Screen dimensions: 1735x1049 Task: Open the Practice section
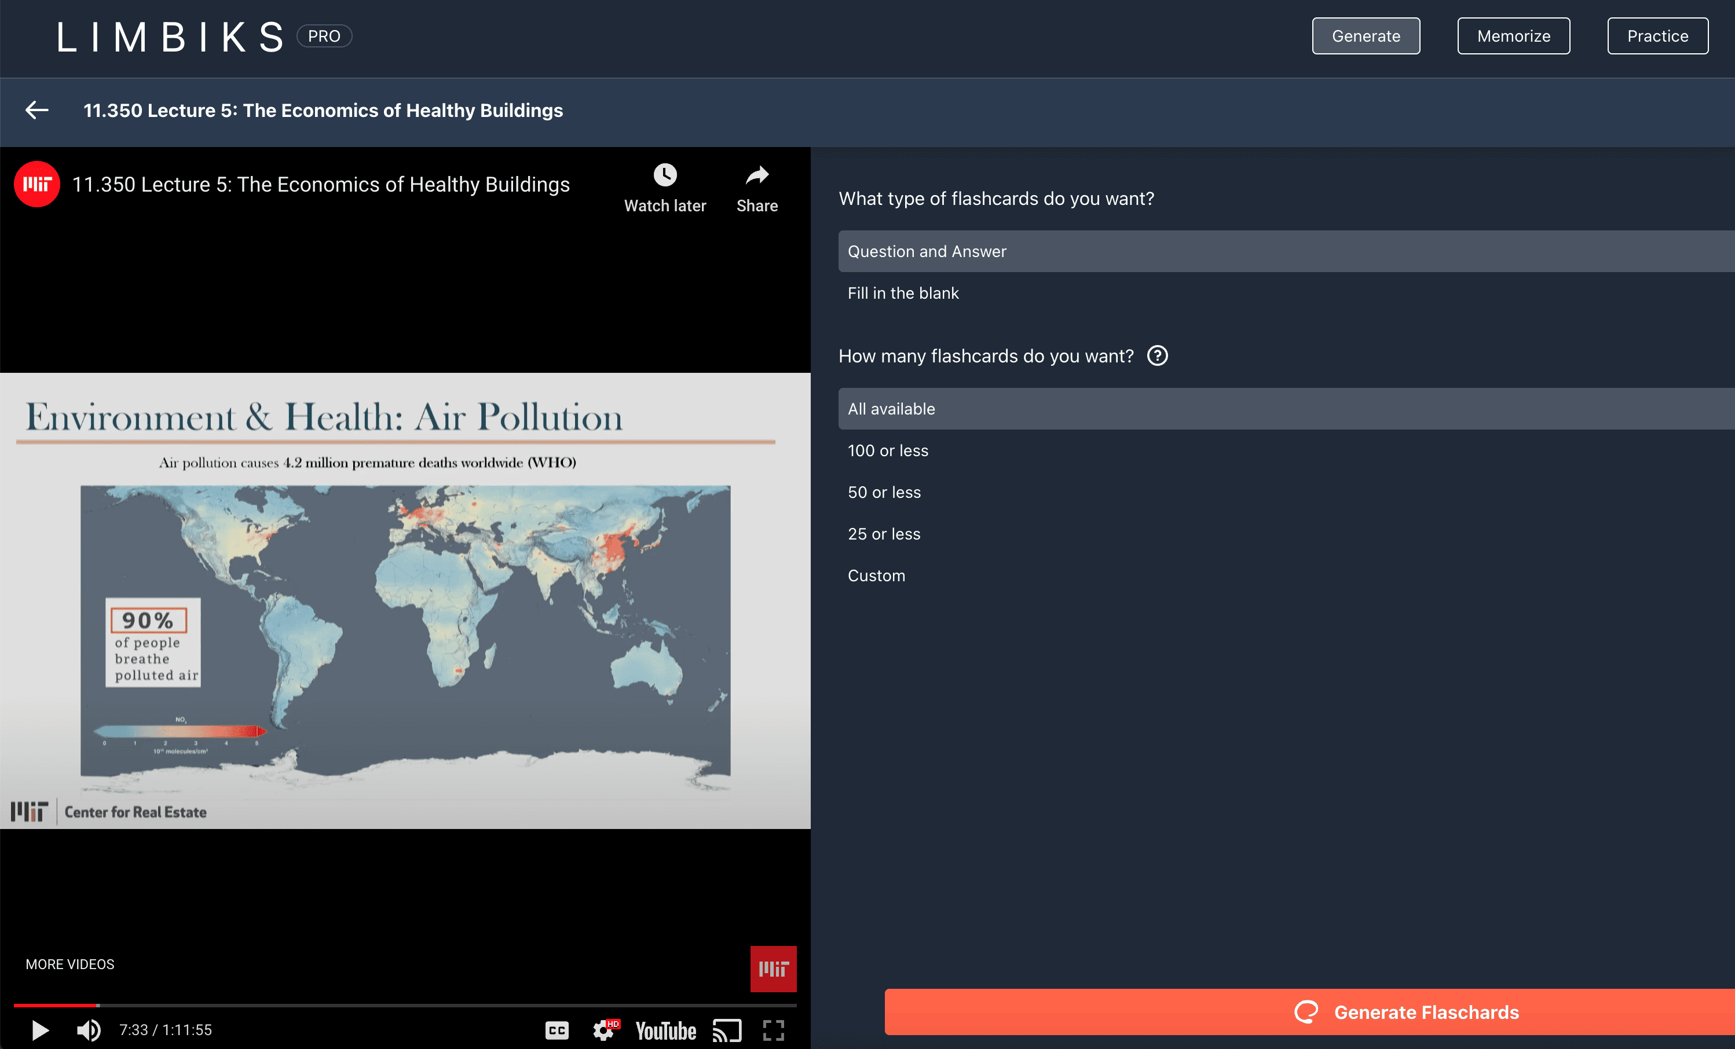click(x=1657, y=35)
